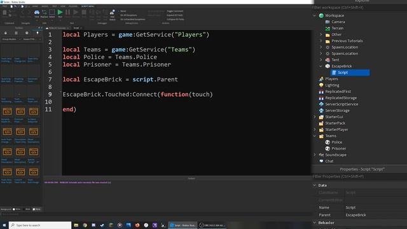Open the FILE menu
Screen dimensions: 407x229
pos(4,6)
